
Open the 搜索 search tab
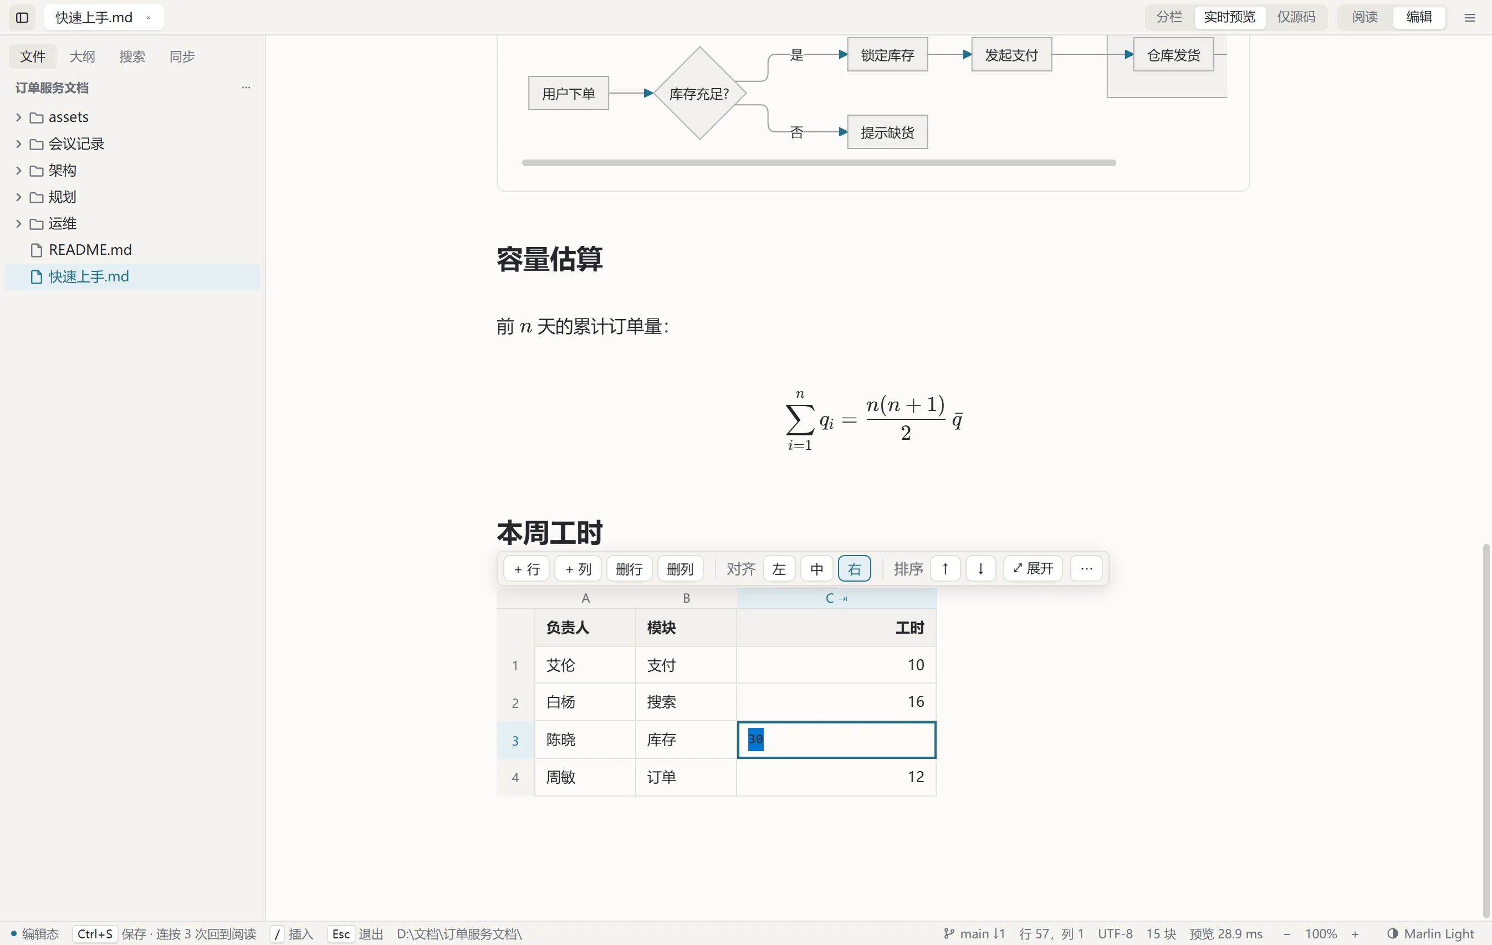[132, 57]
